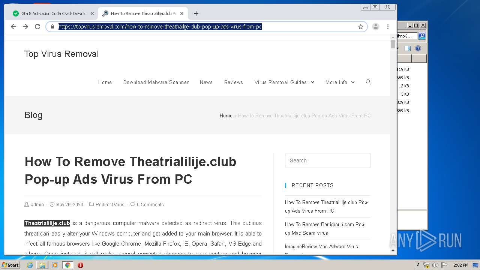Toggle the preview pane icon in background window
The width and height of the screenshot is (480, 270).
(x=408, y=48)
